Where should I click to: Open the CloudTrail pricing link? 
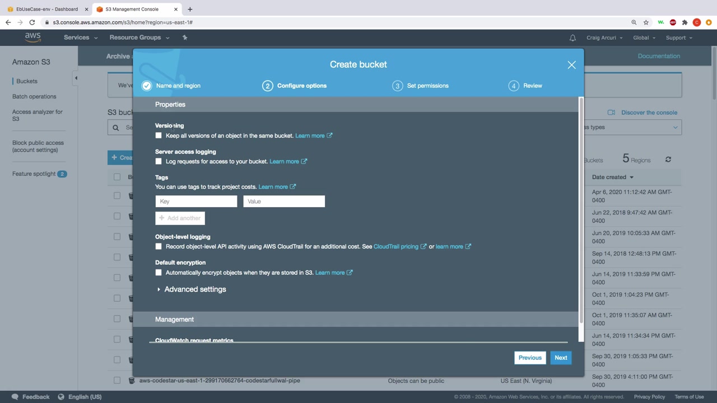400,246
